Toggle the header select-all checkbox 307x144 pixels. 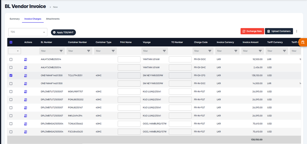coord(11,42)
